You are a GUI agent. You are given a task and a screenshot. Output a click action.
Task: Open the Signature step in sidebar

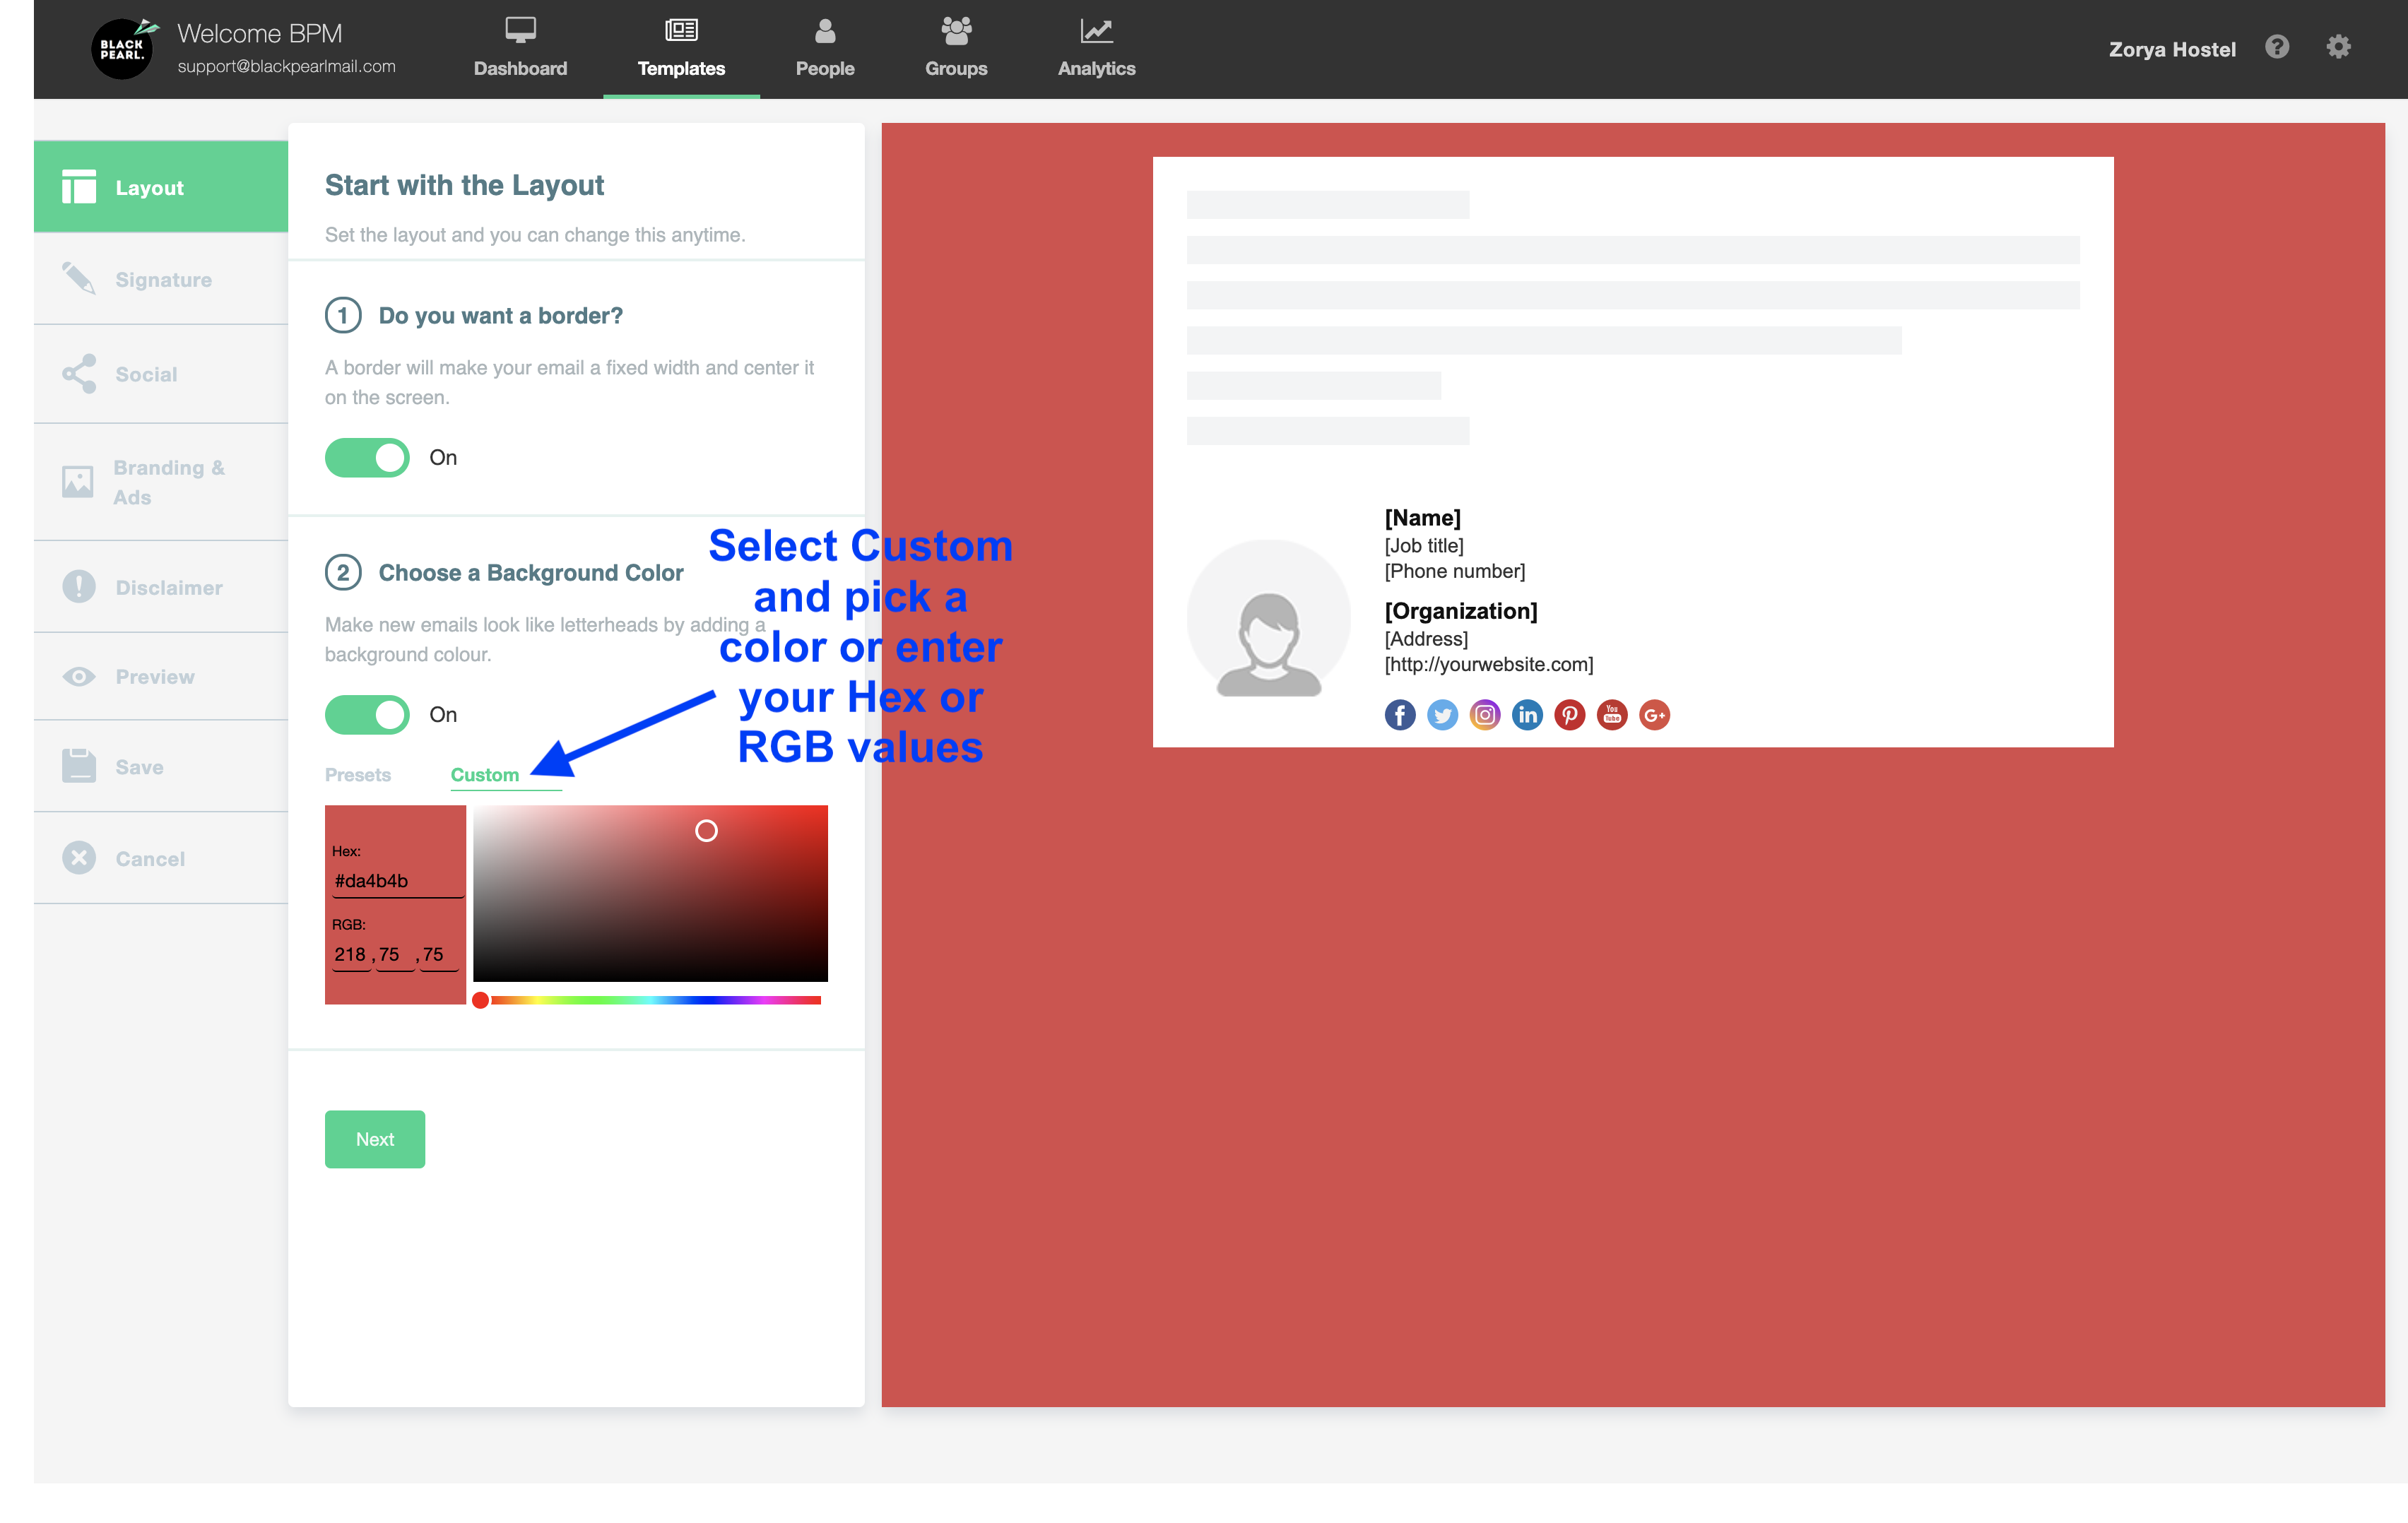point(162,280)
